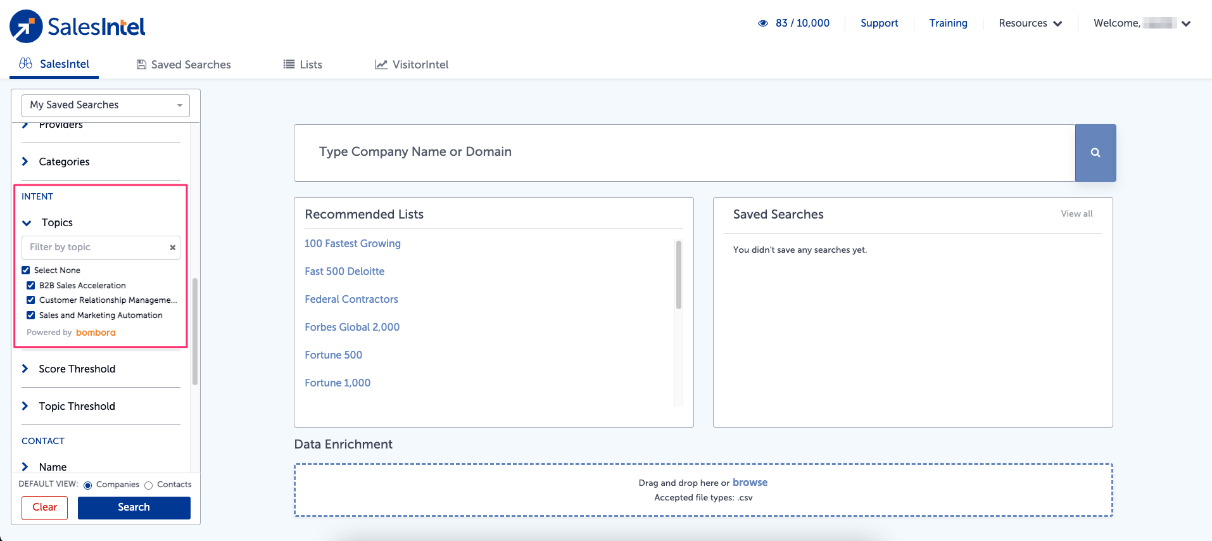Click the chart icon by VisitorIntel tab

click(x=381, y=65)
